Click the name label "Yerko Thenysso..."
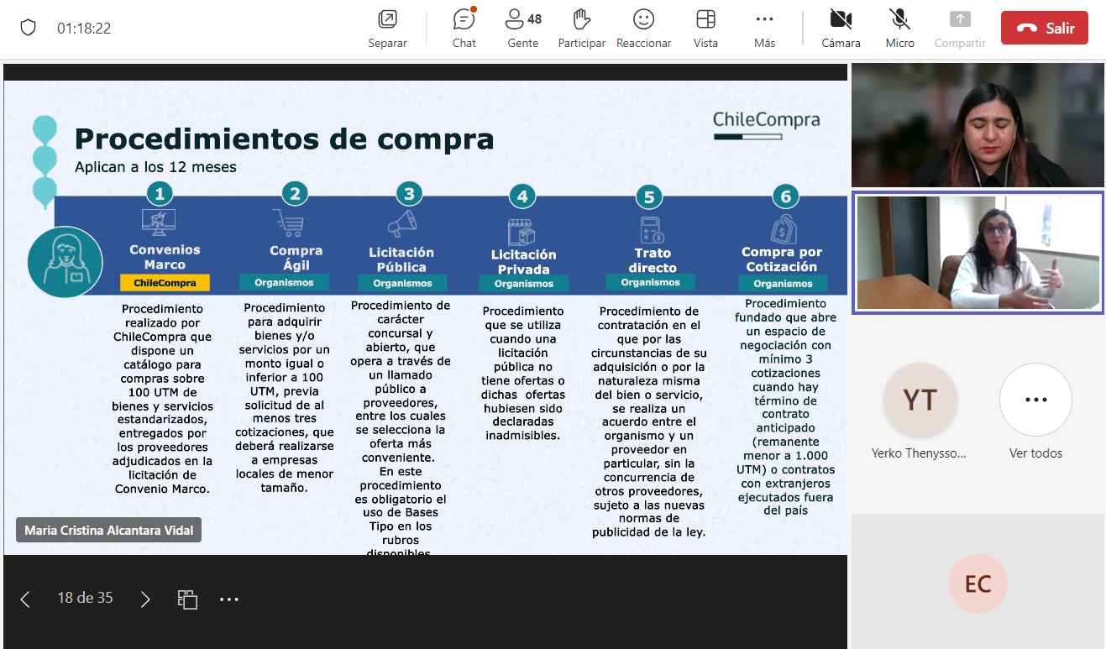The width and height of the screenshot is (1106, 649). (920, 453)
